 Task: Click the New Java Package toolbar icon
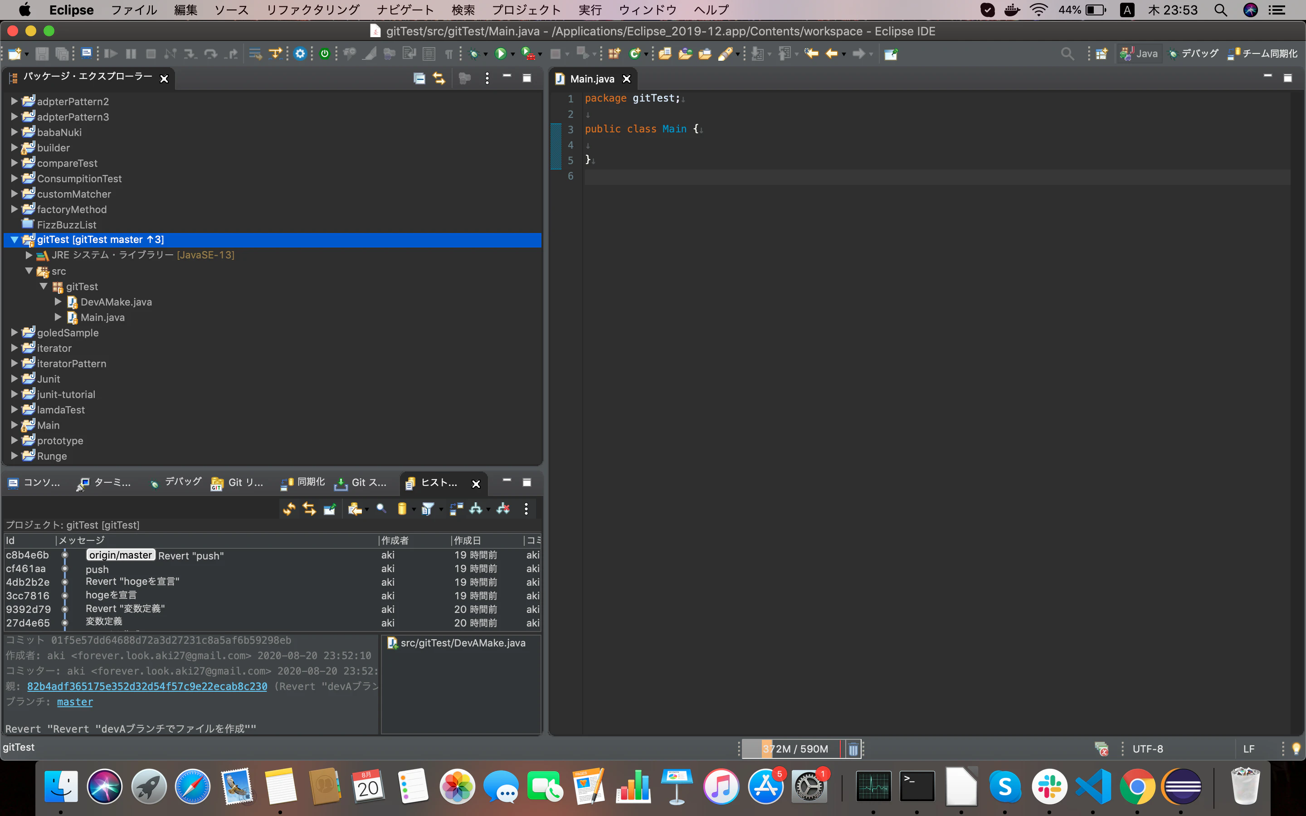click(x=614, y=53)
